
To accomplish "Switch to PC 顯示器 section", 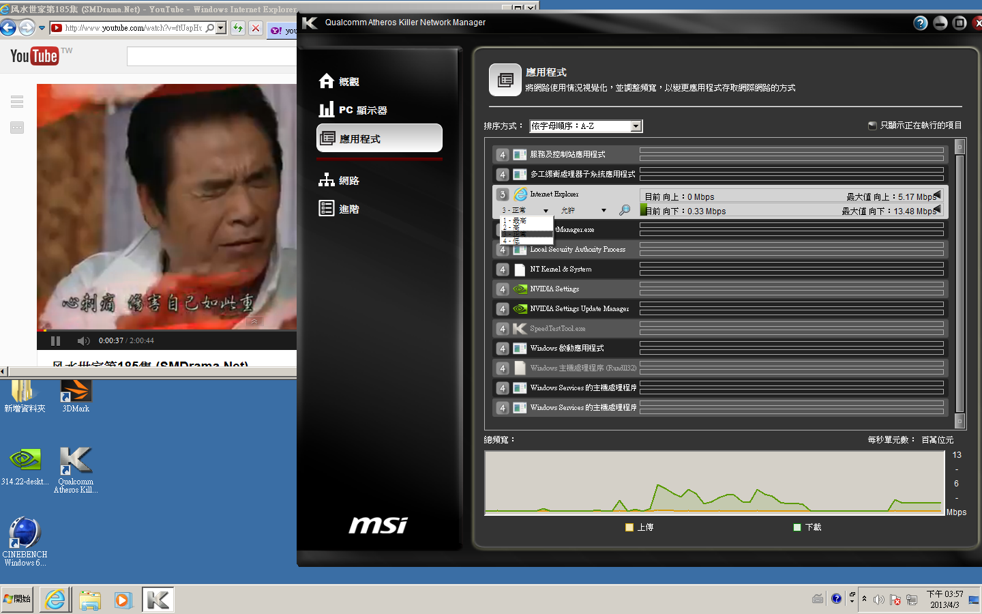I will [353, 110].
